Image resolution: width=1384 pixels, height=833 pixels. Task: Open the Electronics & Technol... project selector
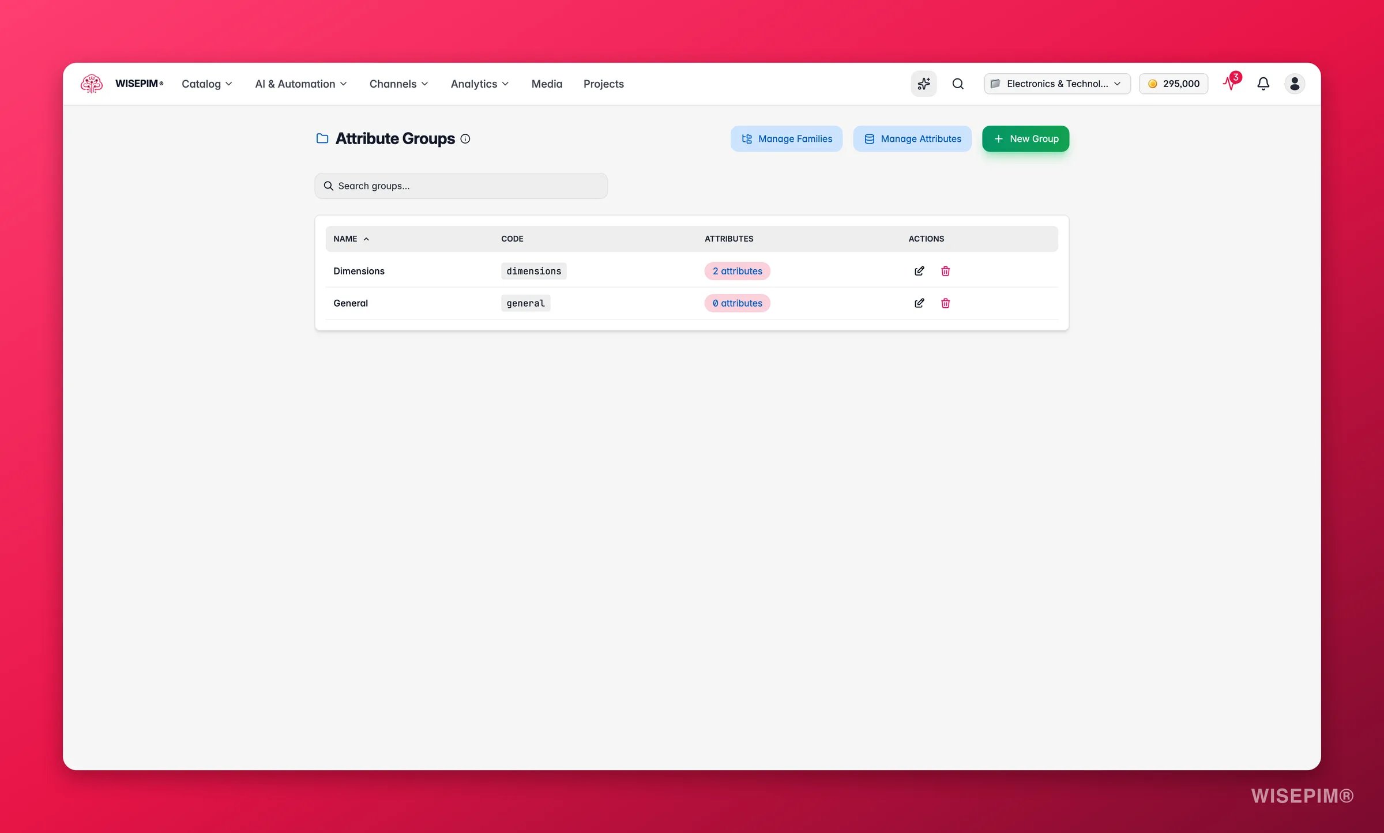[1057, 84]
